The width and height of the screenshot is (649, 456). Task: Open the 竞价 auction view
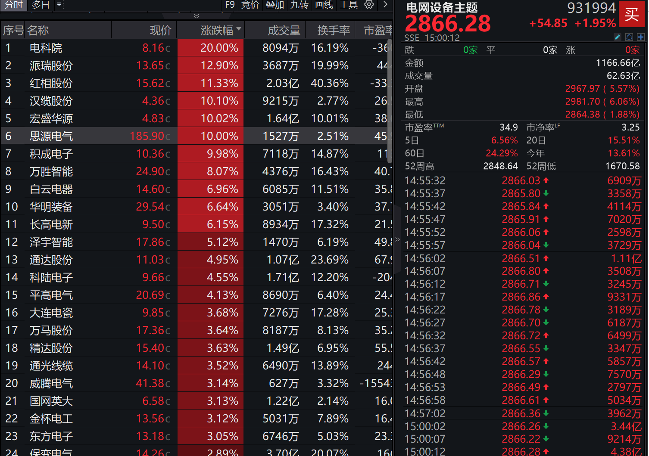tap(250, 5)
